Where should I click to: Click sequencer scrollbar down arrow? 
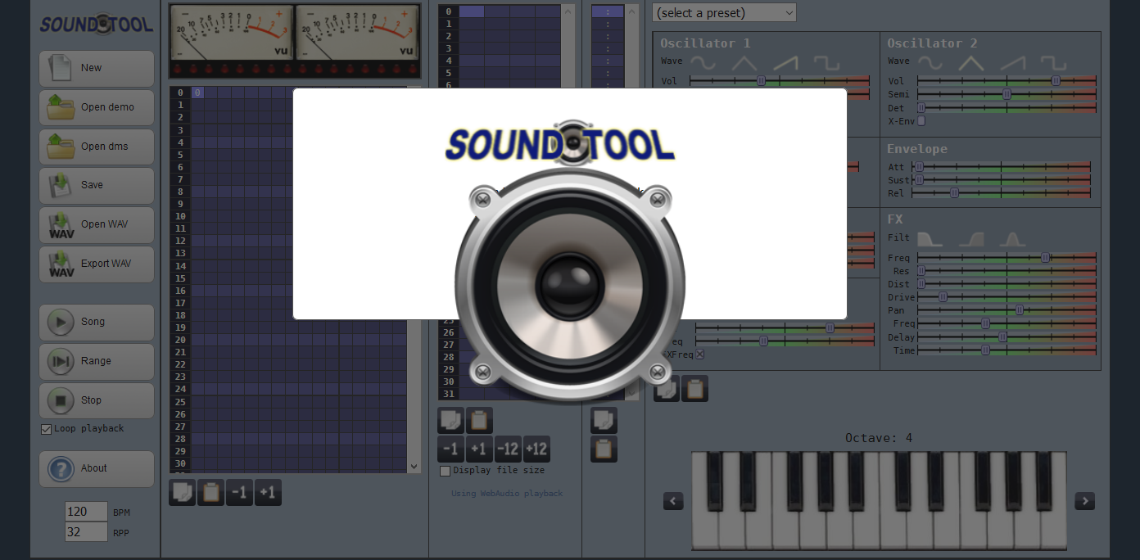(x=414, y=467)
